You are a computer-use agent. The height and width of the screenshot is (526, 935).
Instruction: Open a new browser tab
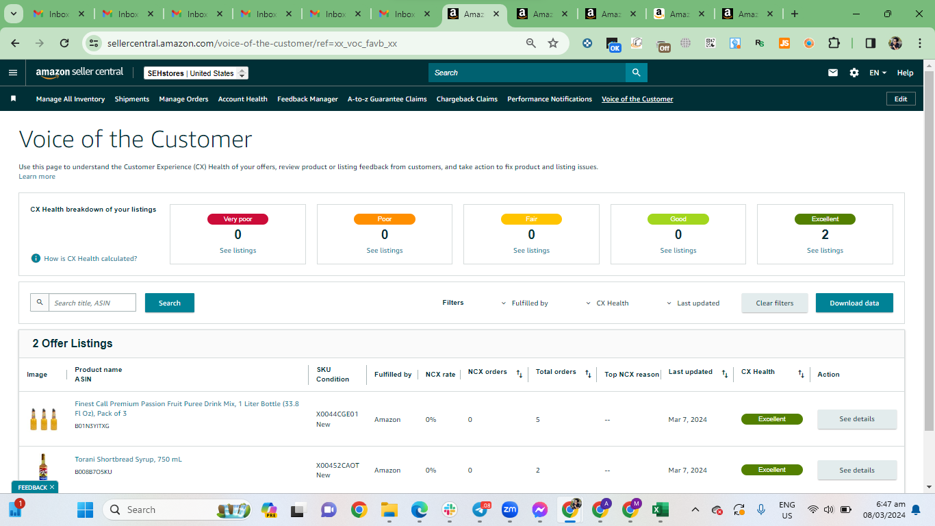coord(794,14)
